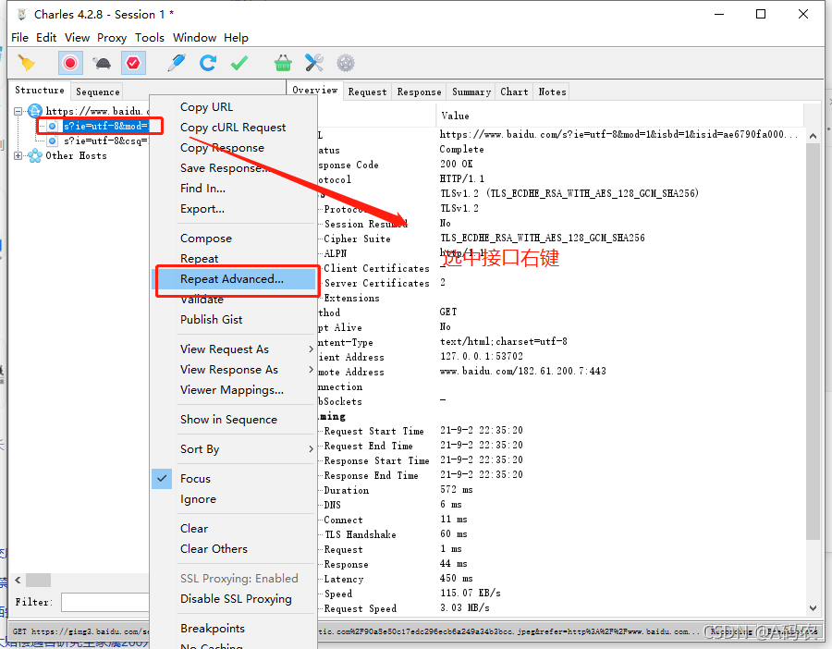Toggle the checked Focus menu item
The width and height of the screenshot is (832, 649).
235,479
